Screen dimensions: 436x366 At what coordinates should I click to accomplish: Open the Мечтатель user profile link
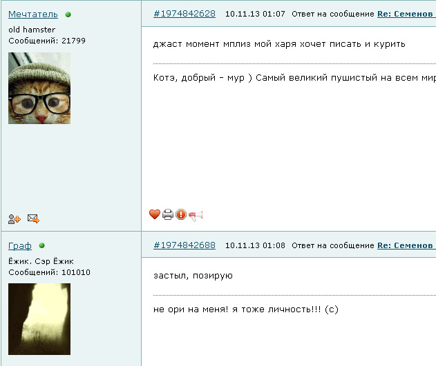33,14
